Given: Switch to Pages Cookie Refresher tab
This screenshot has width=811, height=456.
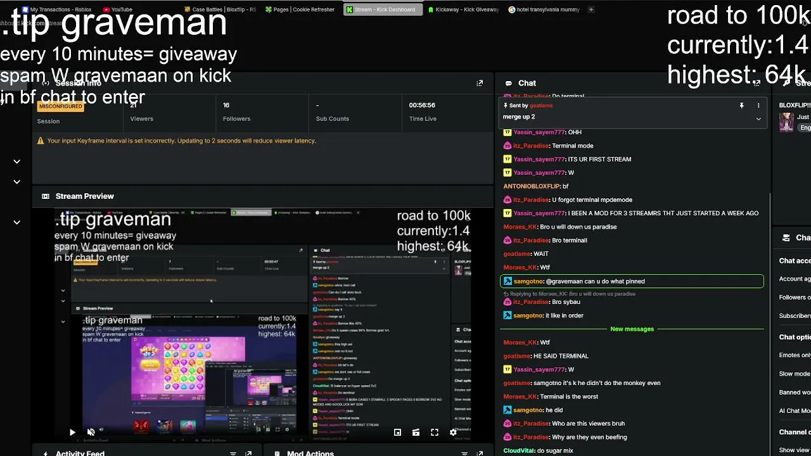Looking at the screenshot, I should tap(300, 9).
